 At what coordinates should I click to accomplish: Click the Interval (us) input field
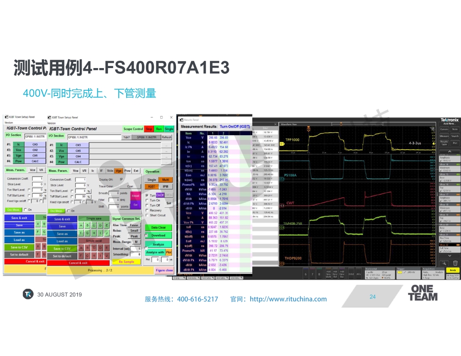point(136,248)
